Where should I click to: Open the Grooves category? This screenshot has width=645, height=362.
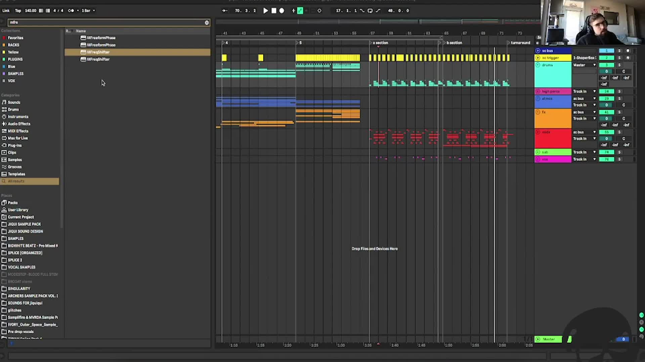[15, 167]
